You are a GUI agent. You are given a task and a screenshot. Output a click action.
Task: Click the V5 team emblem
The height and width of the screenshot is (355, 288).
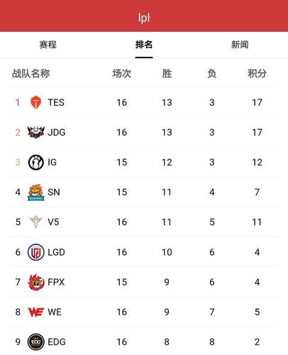coord(35,222)
